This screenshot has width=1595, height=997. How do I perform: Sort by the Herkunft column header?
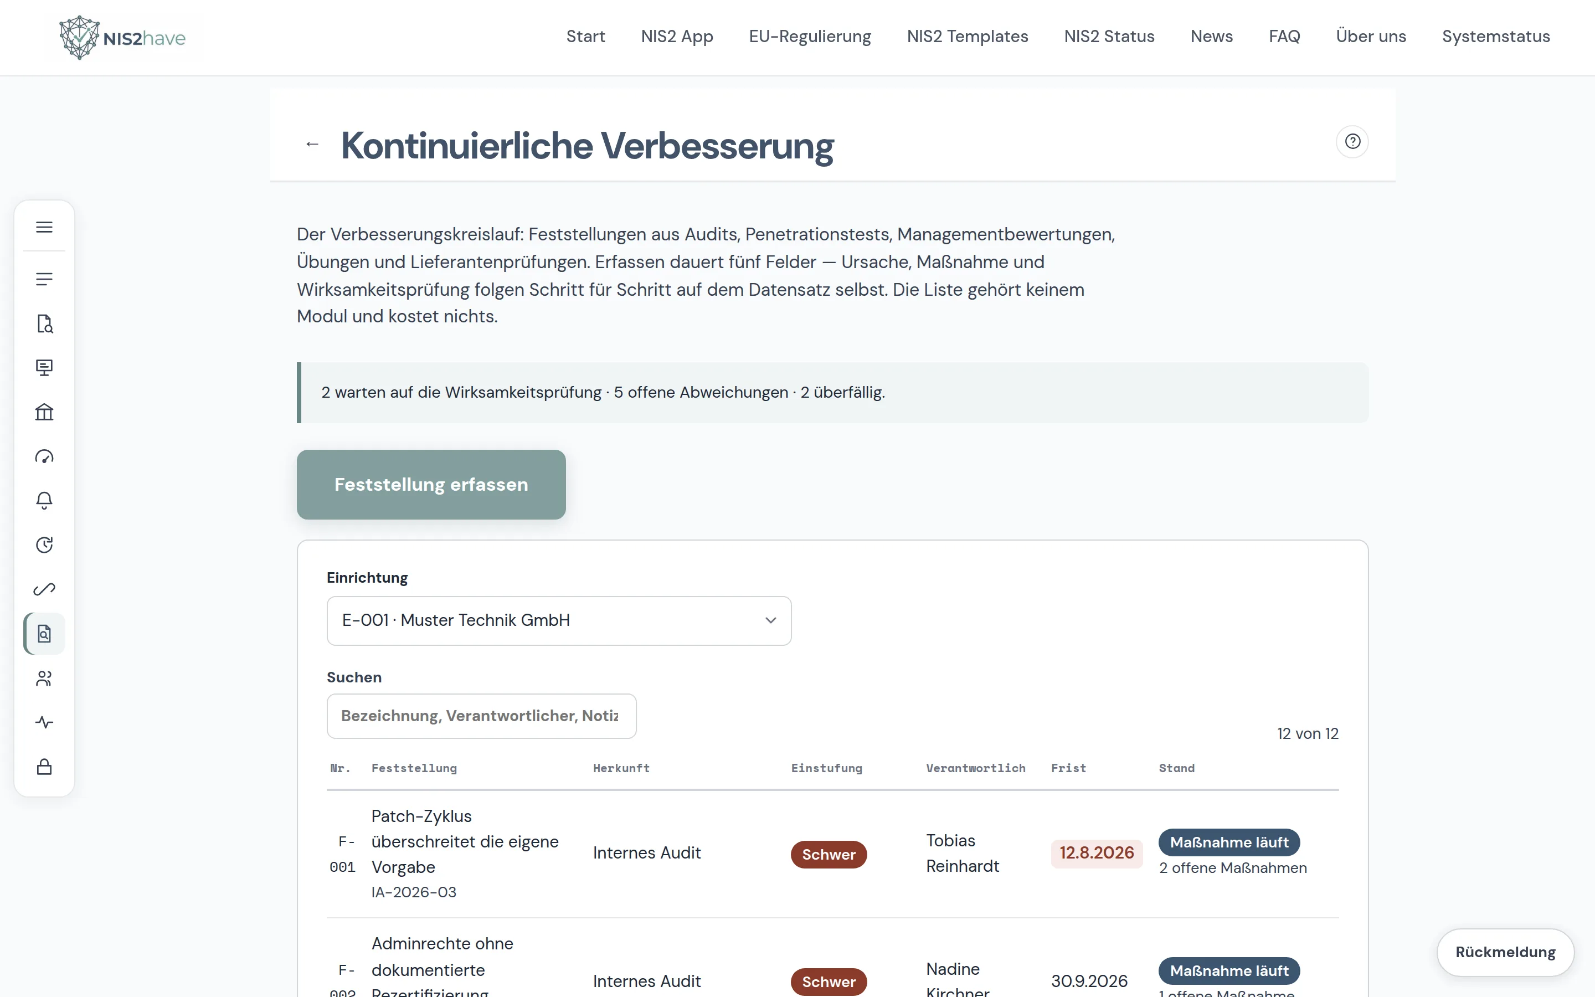pyautogui.click(x=621, y=768)
